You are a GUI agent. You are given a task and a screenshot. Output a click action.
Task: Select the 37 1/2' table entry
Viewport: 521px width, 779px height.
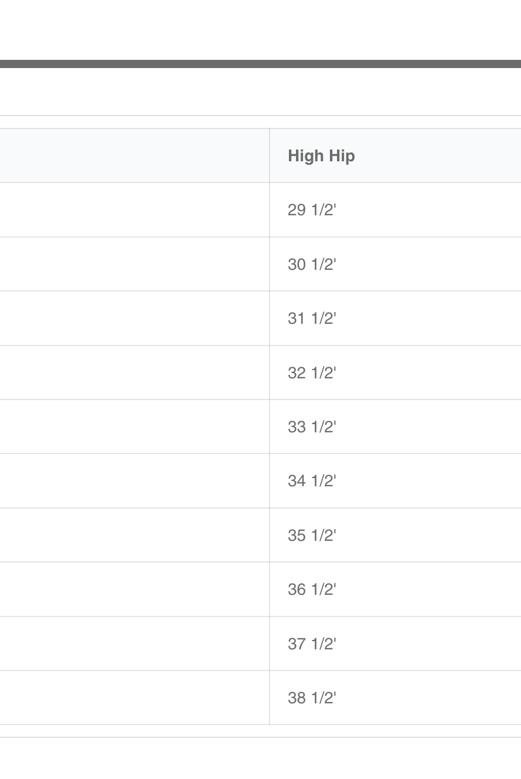click(x=312, y=644)
